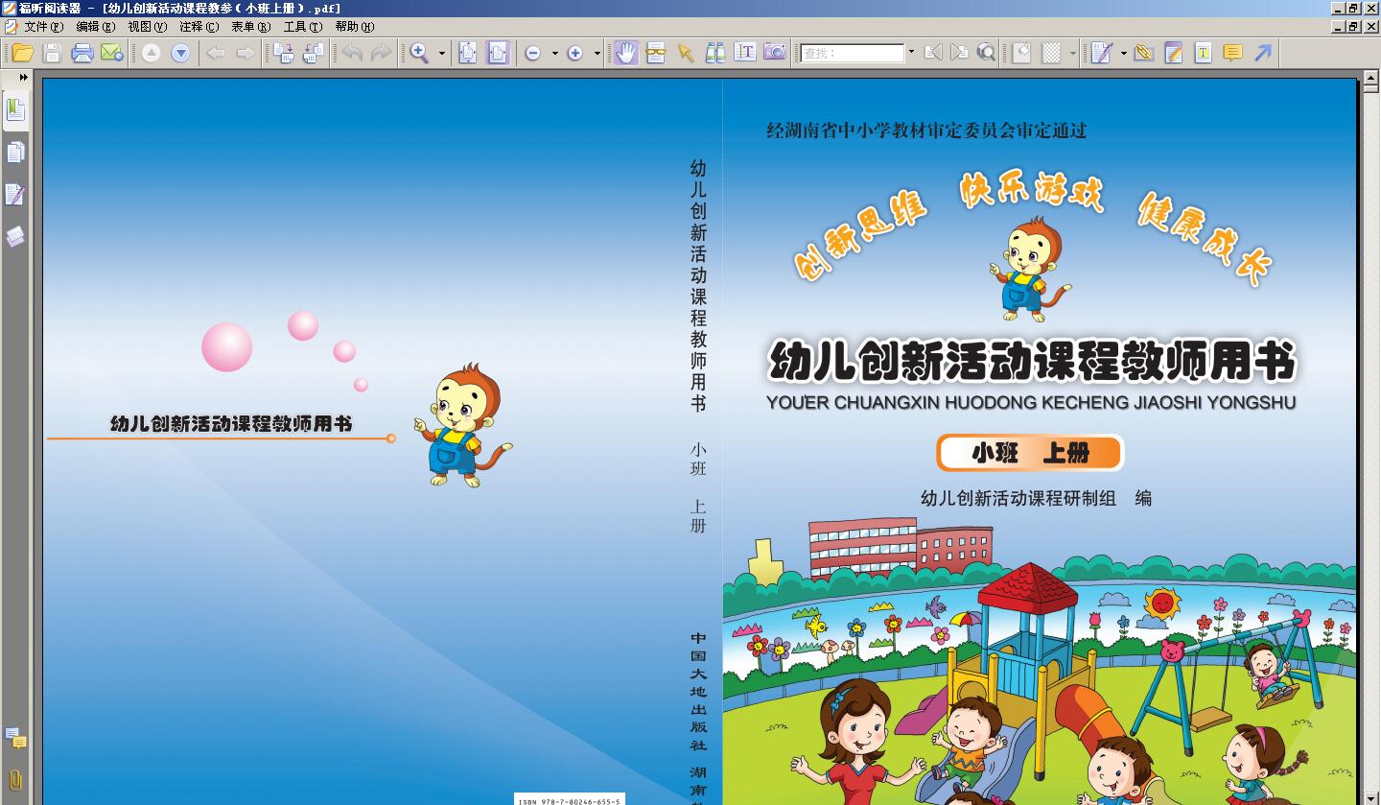The height and width of the screenshot is (805, 1381).
Task: Click into the 查找 find box
Action: coord(853,54)
